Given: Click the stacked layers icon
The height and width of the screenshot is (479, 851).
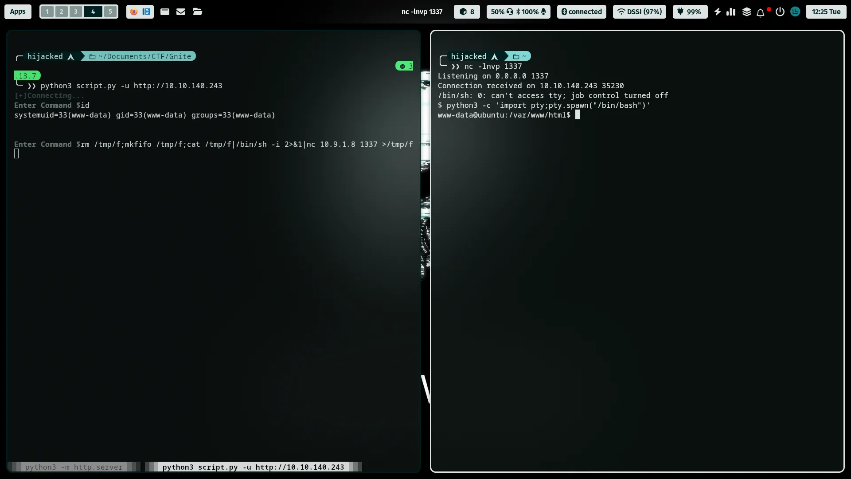Looking at the screenshot, I should click(x=747, y=12).
